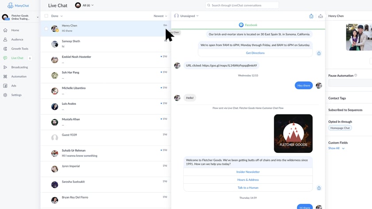The height and width of the screenshot is (209, 372).
Task: Click the avatar beside the Hello! message
Action: [x=177, y=98]
